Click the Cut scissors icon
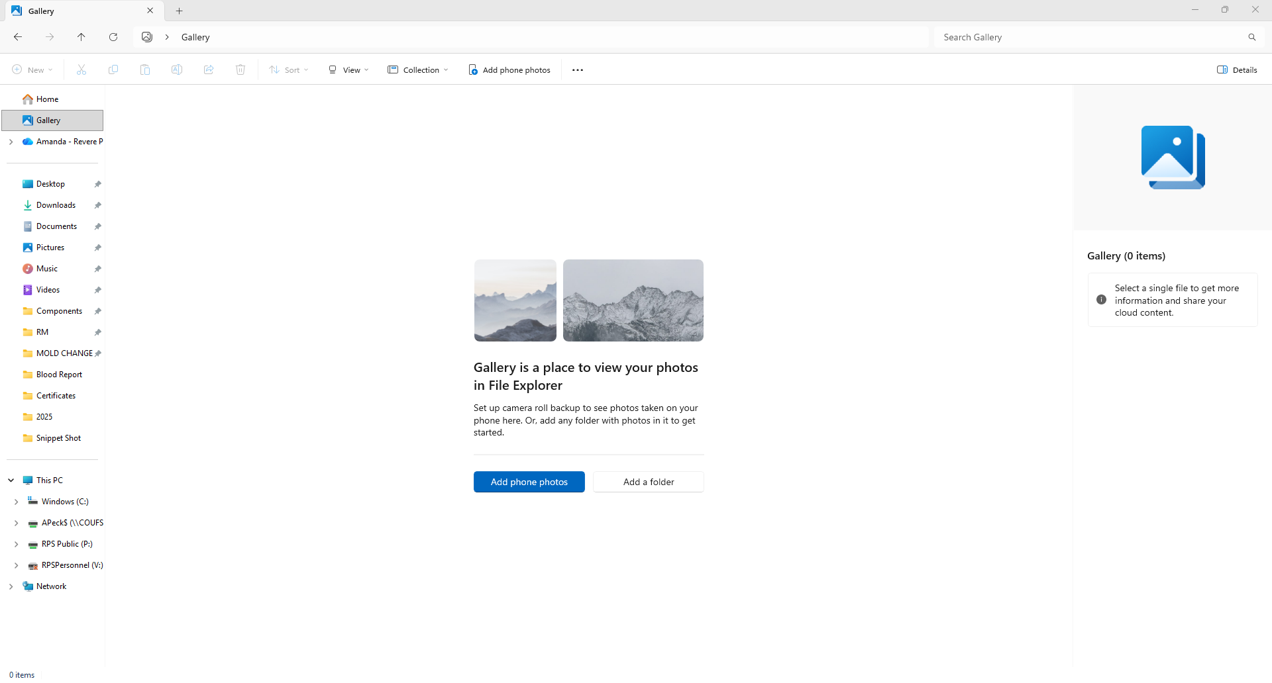This screenshot has height=683, width=1272. 81,69
